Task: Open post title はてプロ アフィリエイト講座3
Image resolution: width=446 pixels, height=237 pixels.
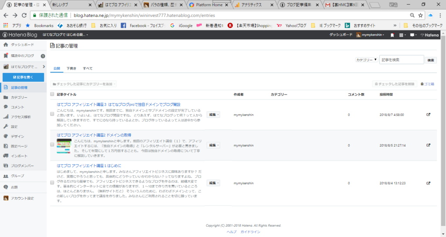Action: [118, 104]
